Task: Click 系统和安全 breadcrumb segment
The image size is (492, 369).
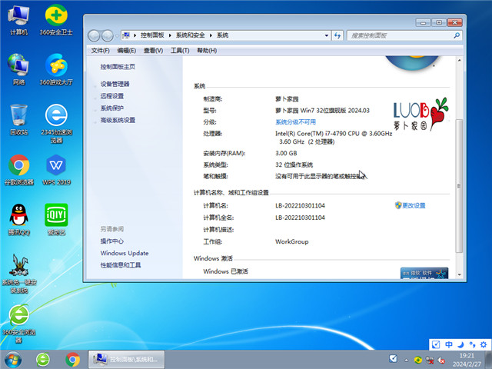Action: pyautogui.click(x=190, y=35)
